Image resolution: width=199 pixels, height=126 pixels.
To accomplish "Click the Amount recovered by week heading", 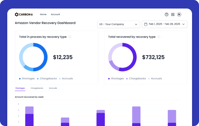I will click(x=29, y=97).
